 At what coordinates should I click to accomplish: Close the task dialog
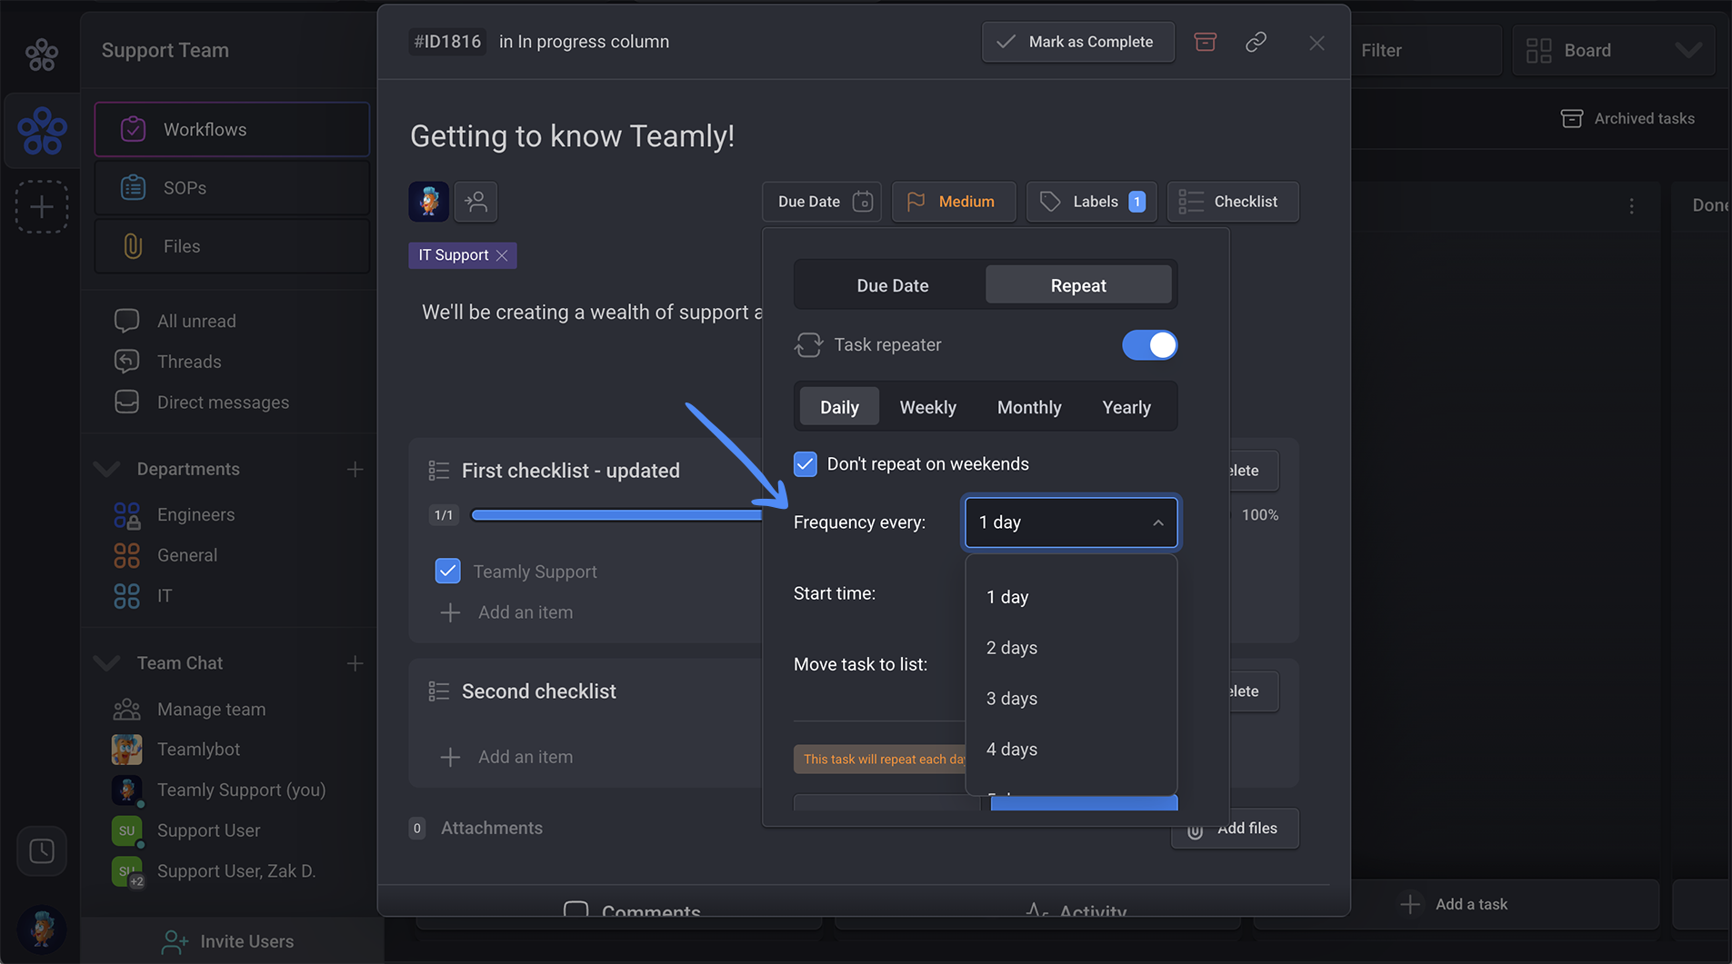click(1317, 43)
